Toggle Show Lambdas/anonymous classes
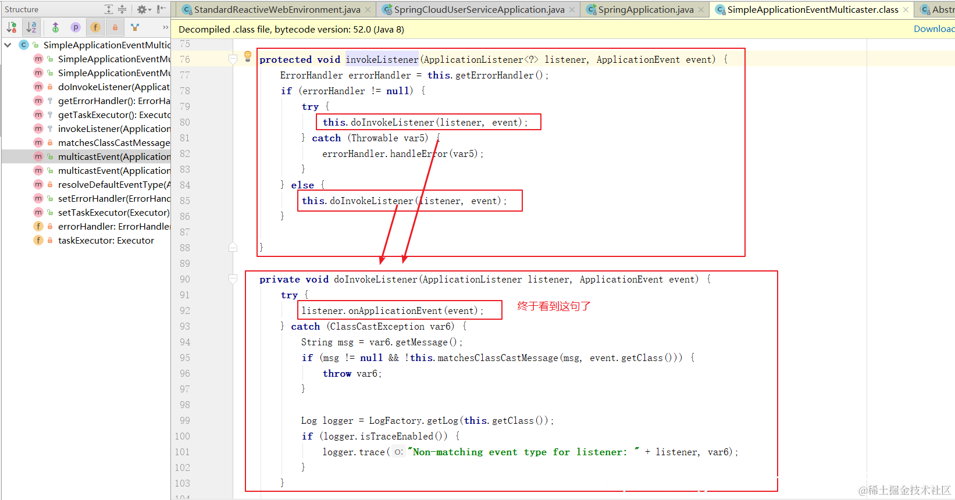 135,27
